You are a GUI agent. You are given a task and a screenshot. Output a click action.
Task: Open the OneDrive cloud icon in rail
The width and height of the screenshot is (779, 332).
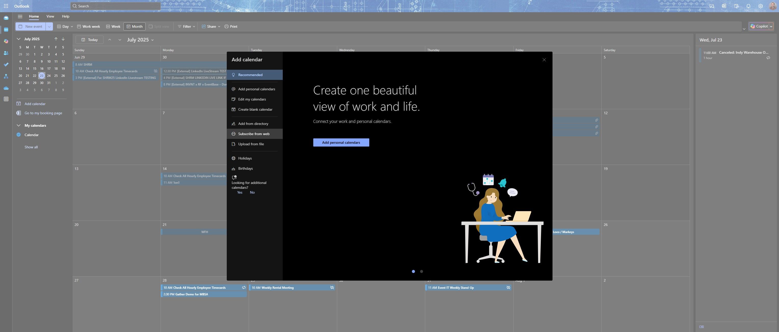6,88
